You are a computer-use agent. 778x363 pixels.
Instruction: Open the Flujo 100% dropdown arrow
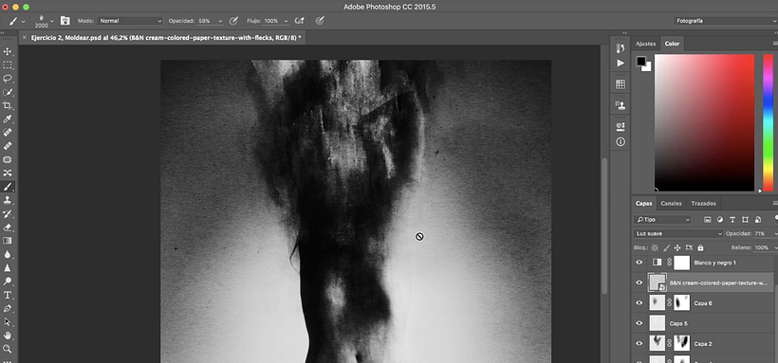(286, 21)
